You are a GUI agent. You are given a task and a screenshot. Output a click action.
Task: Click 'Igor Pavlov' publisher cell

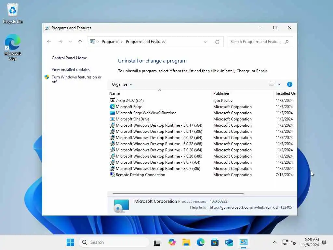(x=223, y=100)
